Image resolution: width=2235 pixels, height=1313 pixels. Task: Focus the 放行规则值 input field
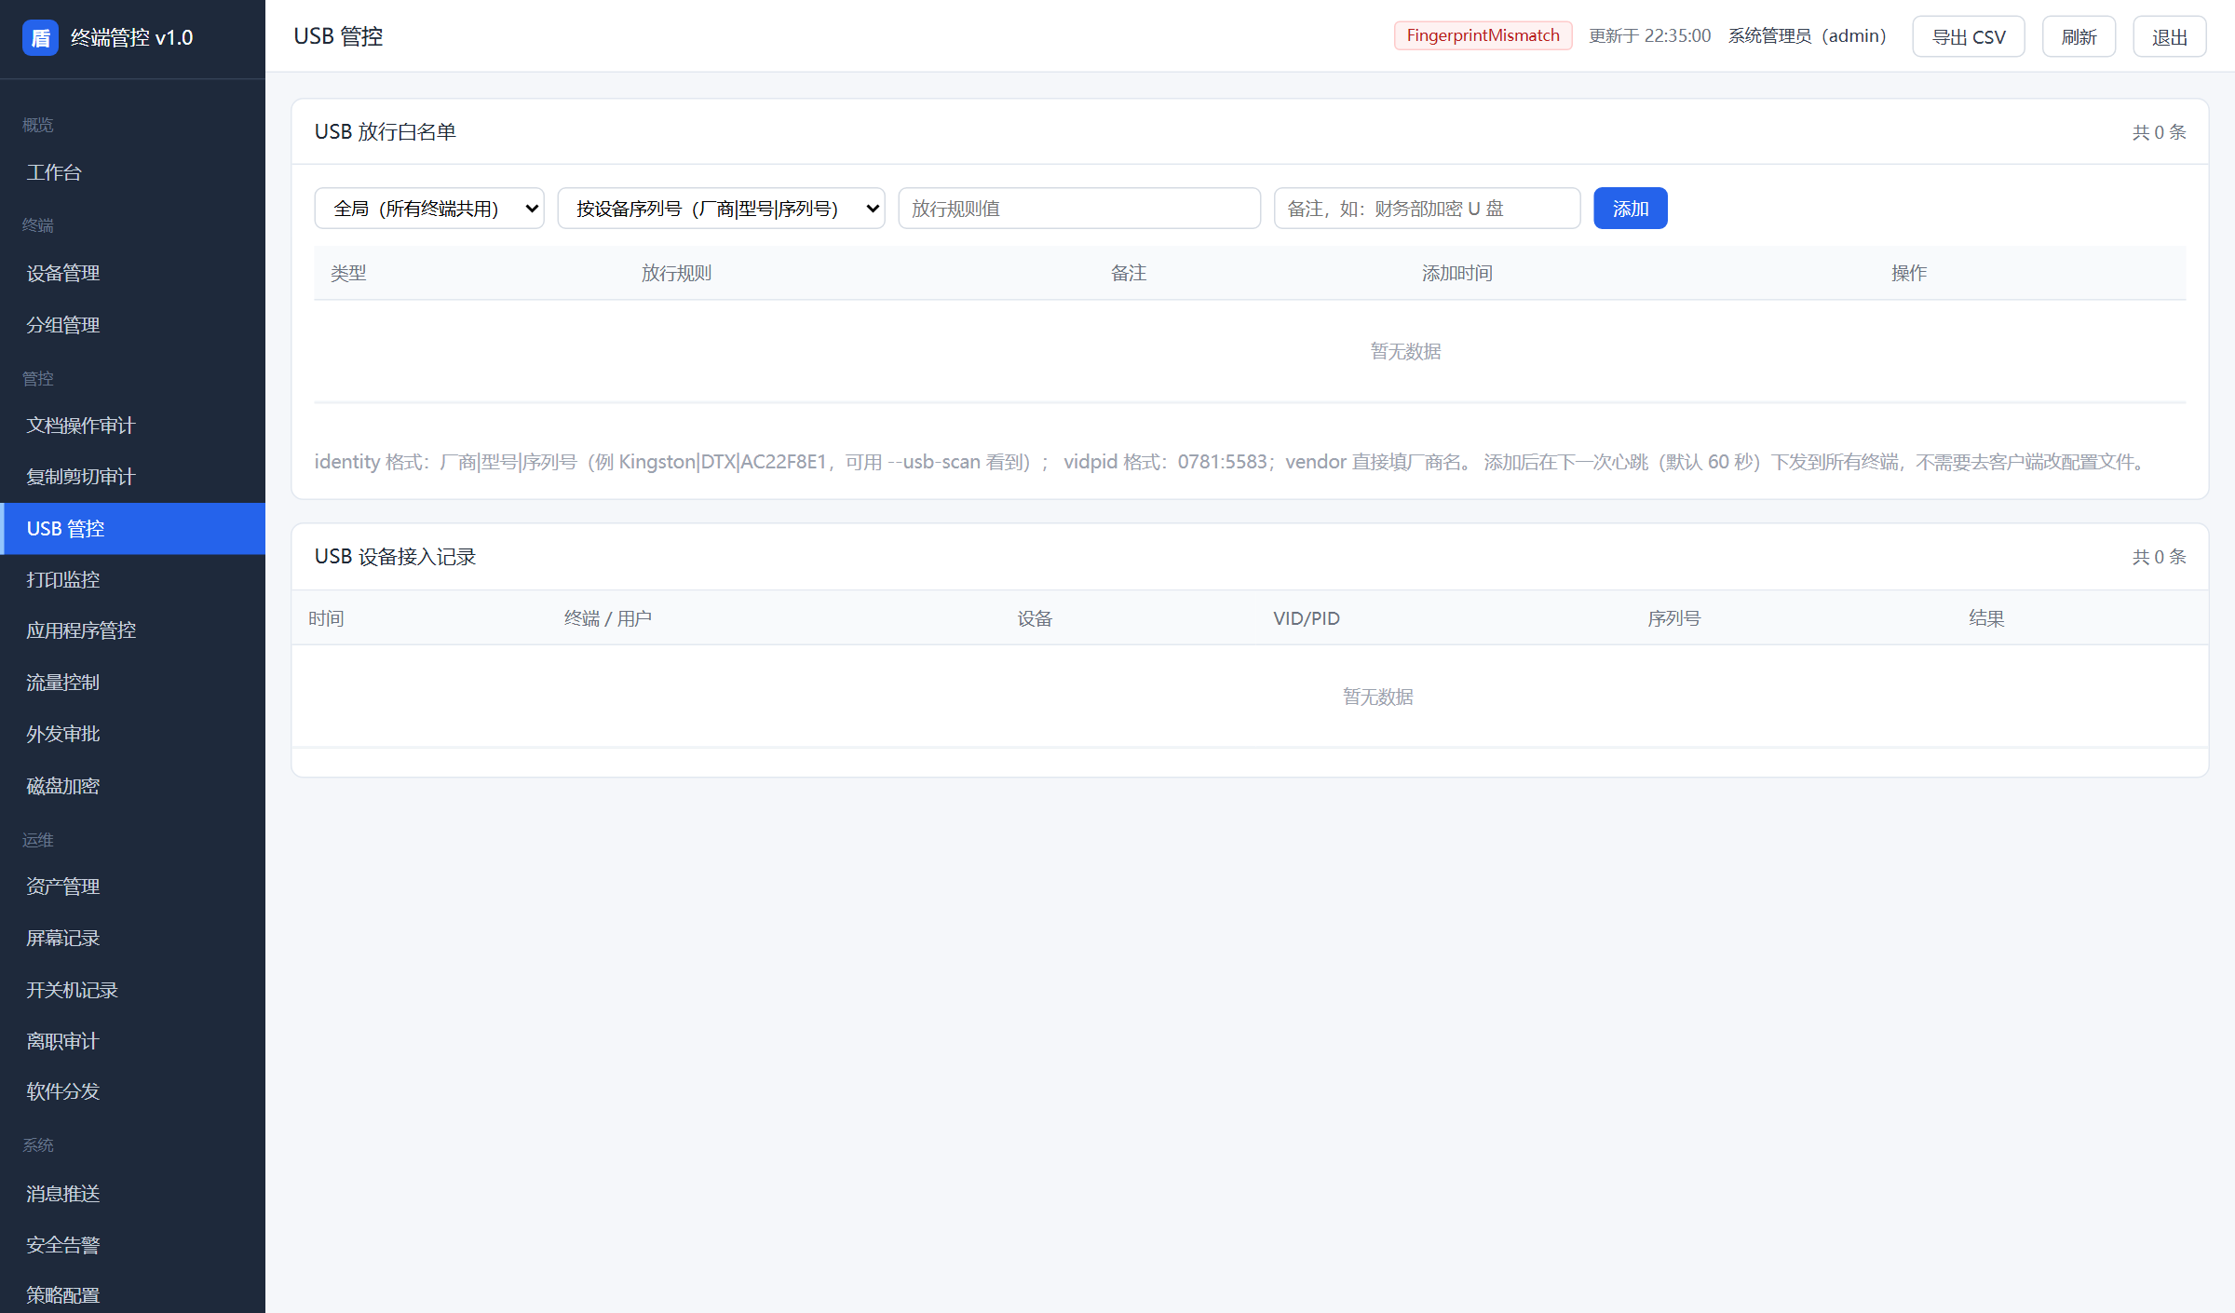1079,209
